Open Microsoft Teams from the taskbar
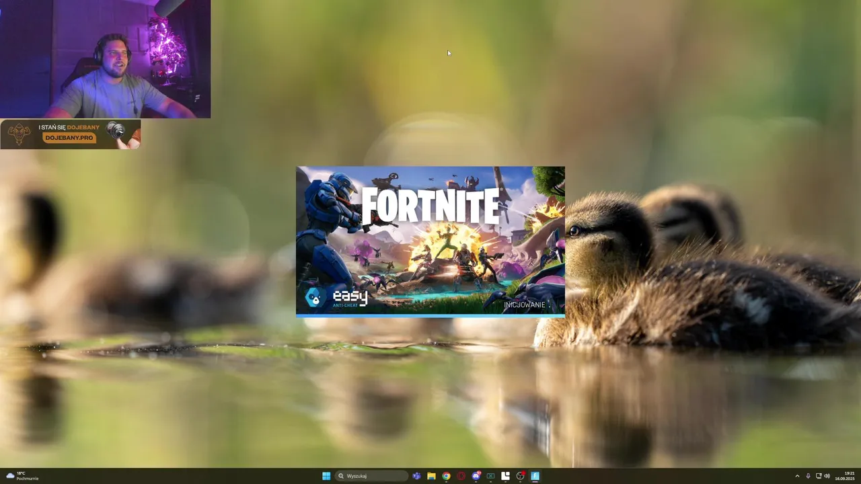The width and height of the screenshot is (861, 484). [416, 476]
